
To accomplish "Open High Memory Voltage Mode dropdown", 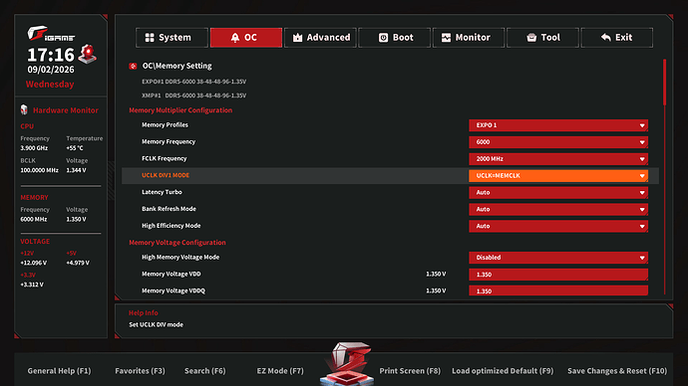I will [558, 258].
